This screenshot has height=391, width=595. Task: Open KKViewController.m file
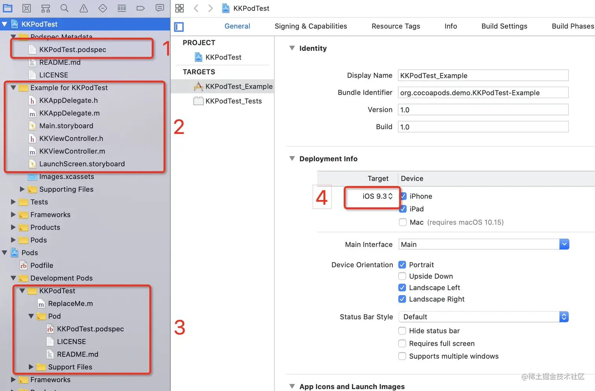click(72, 151)
